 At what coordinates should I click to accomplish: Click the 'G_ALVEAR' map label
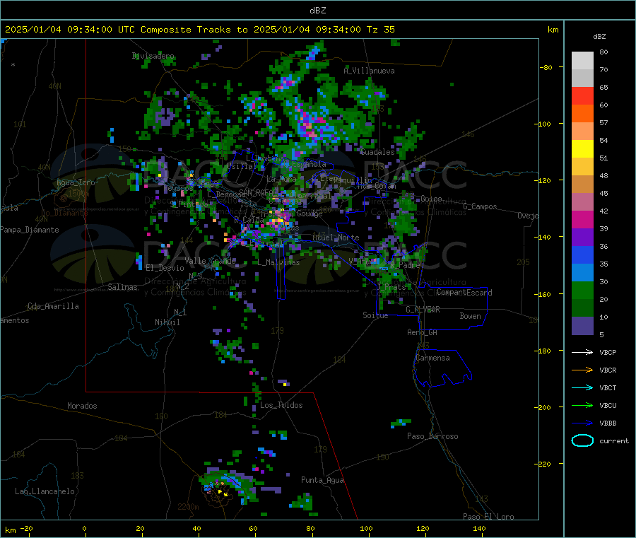[x=423, y=310]
